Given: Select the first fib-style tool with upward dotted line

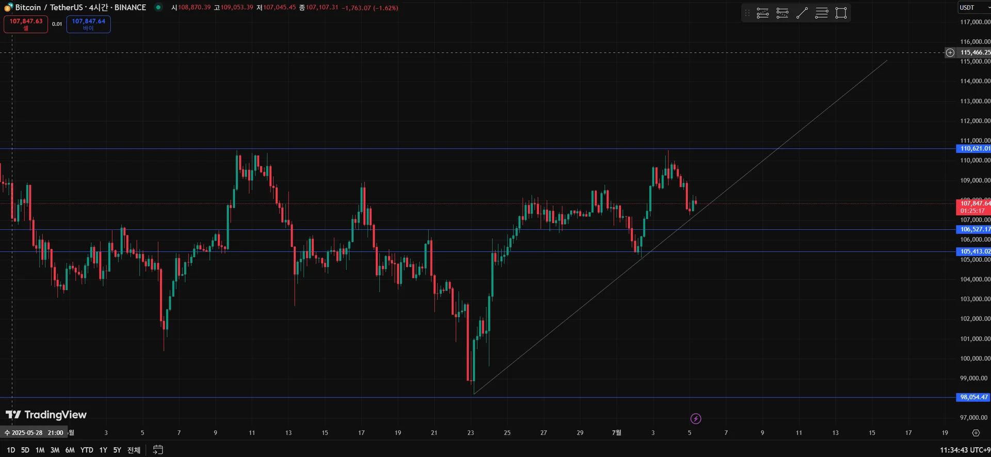Looking at the screenshot, I should 763,13.
